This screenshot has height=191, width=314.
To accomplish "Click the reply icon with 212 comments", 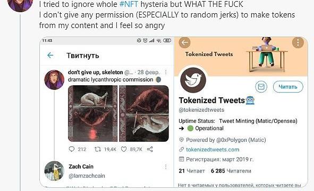I will (72, 149).
